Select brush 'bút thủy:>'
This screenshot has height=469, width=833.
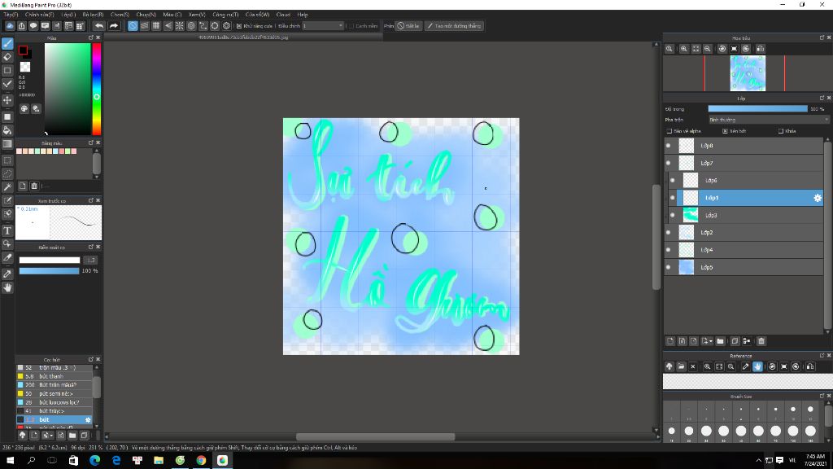[55, 410]
